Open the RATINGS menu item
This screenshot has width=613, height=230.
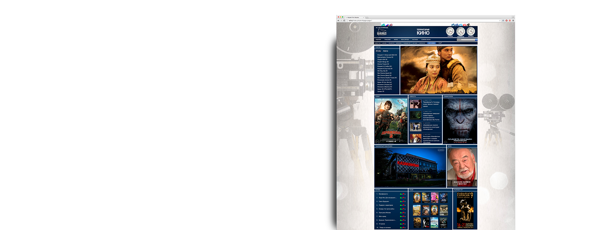415,40
